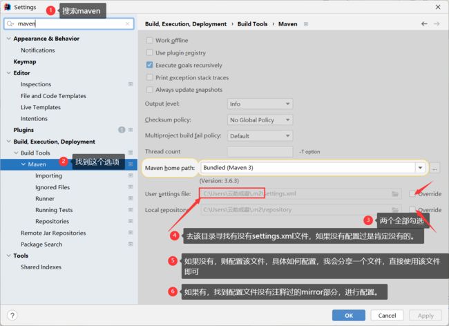
Task: Open the Output level Info dropdown
Action: pos(260,104)
